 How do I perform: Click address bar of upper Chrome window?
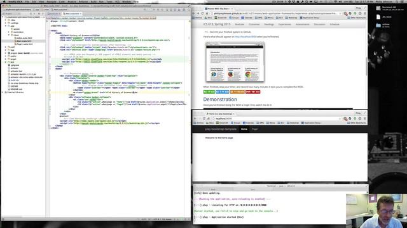coord(275,13)
